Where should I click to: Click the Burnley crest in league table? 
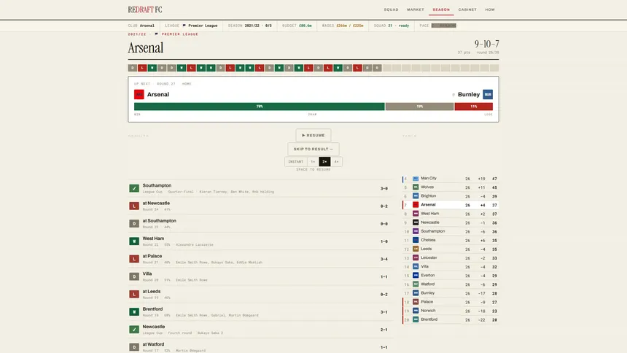[416, 293]
